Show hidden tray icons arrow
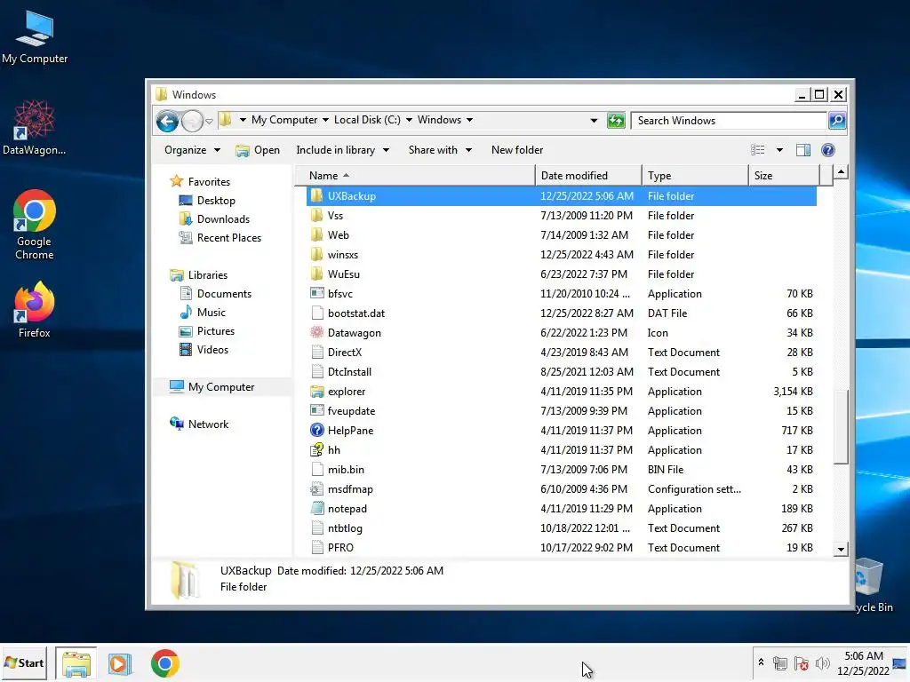This screenshot has height=682, width=910. tap(761, 662)
